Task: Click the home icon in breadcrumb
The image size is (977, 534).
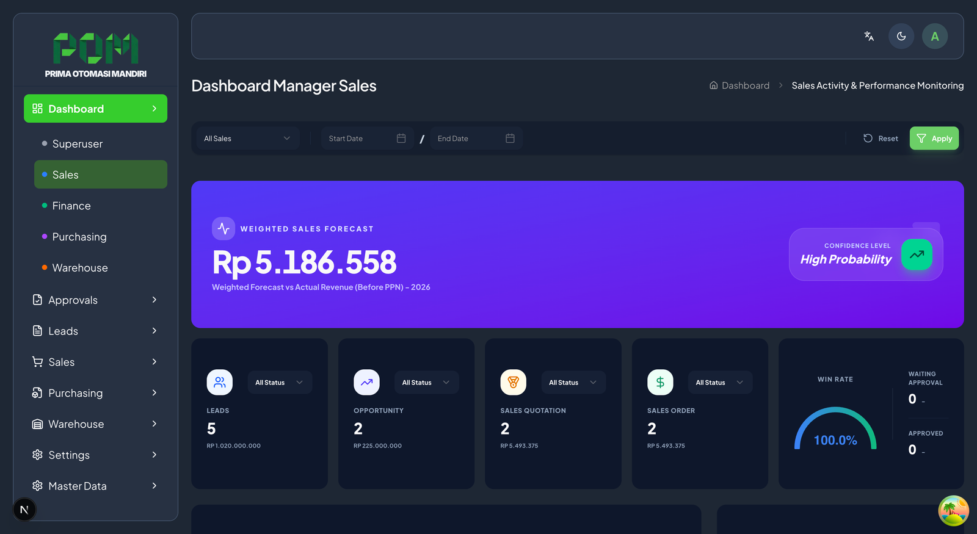Action: (713, 85)
